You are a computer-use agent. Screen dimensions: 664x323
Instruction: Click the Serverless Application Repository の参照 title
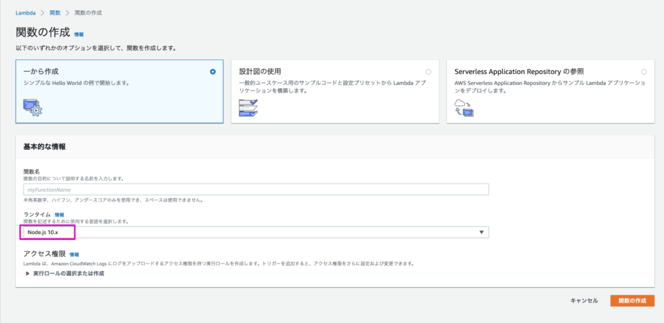tap(519, 72)
